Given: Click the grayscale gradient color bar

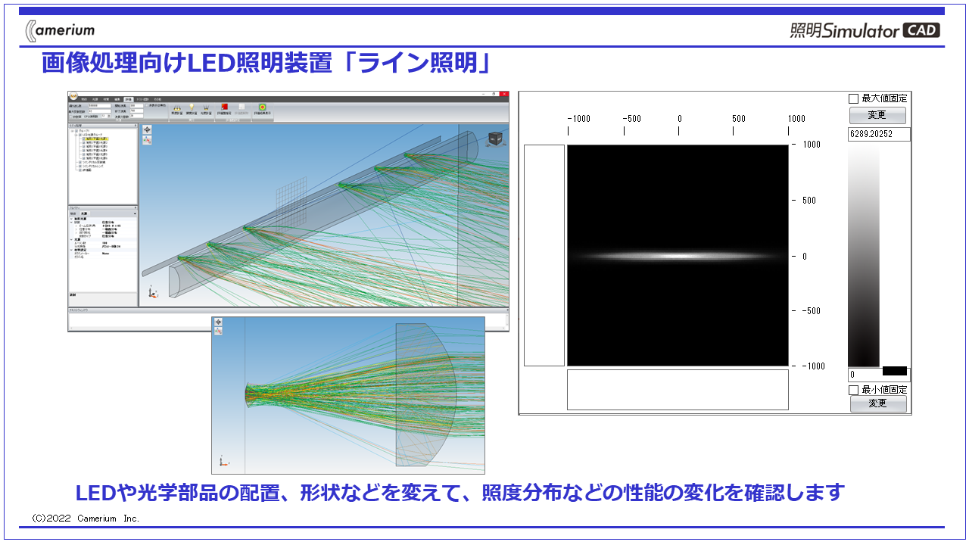Looking at the screenshot, I should [x=864, y=255].
